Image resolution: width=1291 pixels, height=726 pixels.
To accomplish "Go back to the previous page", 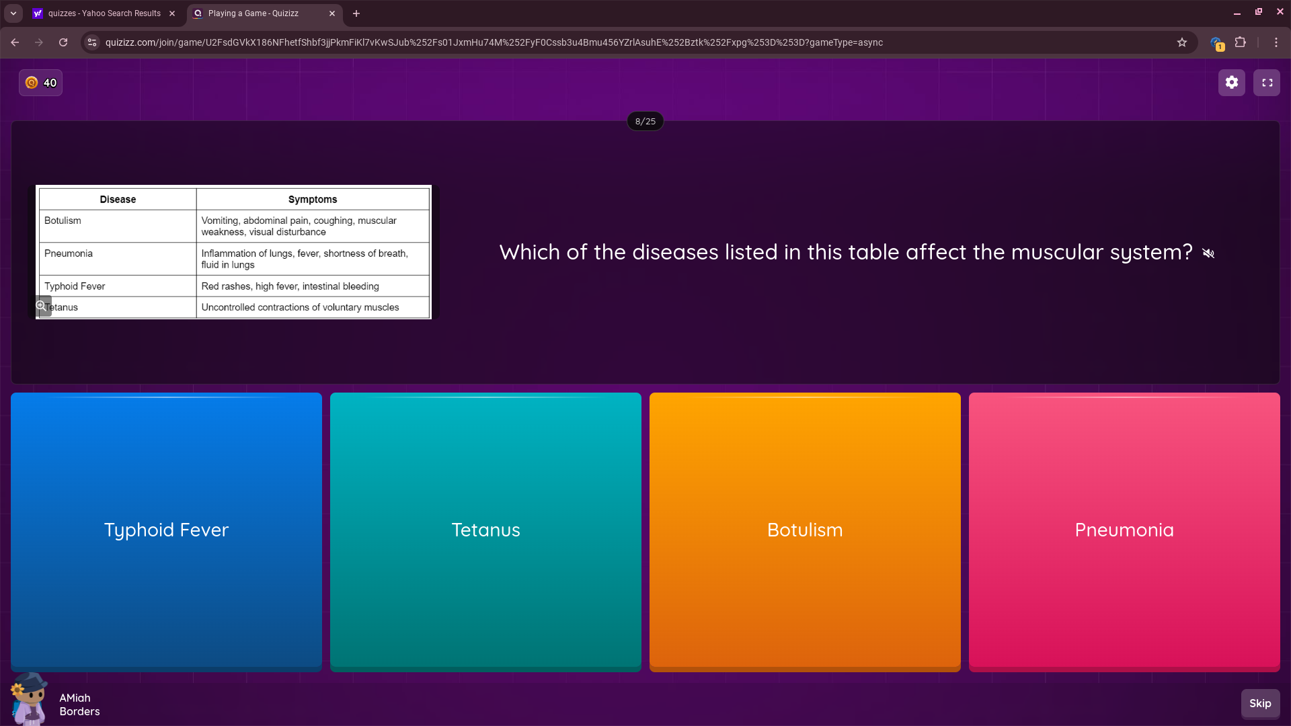I will pos(15,42).
